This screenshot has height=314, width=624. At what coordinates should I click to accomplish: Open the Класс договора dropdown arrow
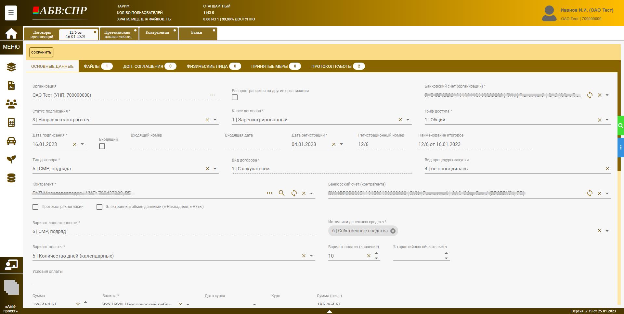pyautogui.click(x=408, y=120)
